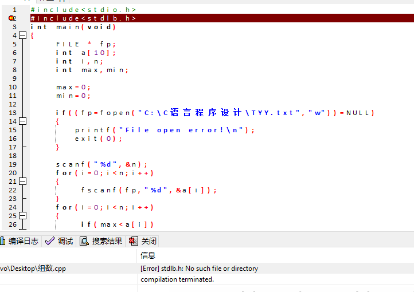Click the 'if(max<a[i])' line
The width and height of the screenshot is (414, 292).
(117, 224)
